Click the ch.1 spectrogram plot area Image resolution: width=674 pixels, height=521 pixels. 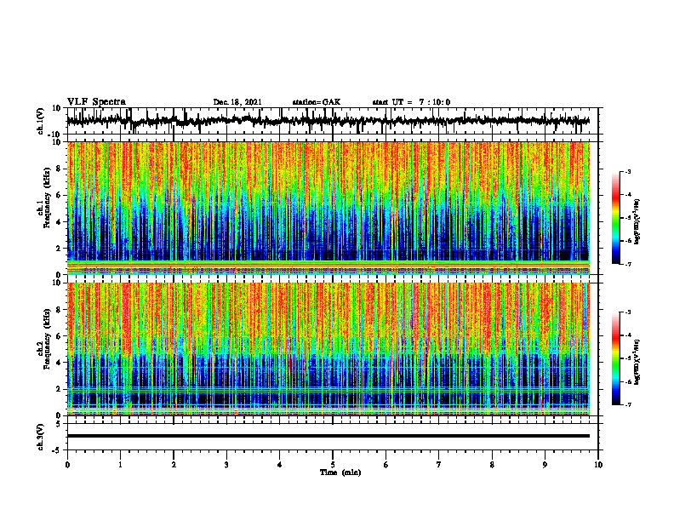[x=328, y=208]
